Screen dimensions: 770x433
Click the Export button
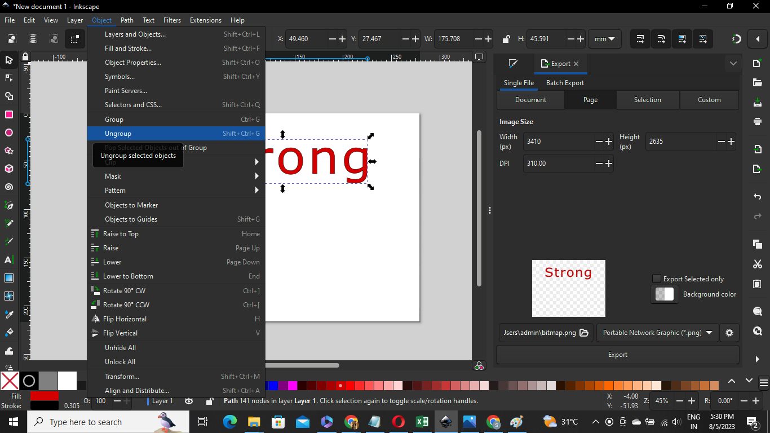[617, 354]
